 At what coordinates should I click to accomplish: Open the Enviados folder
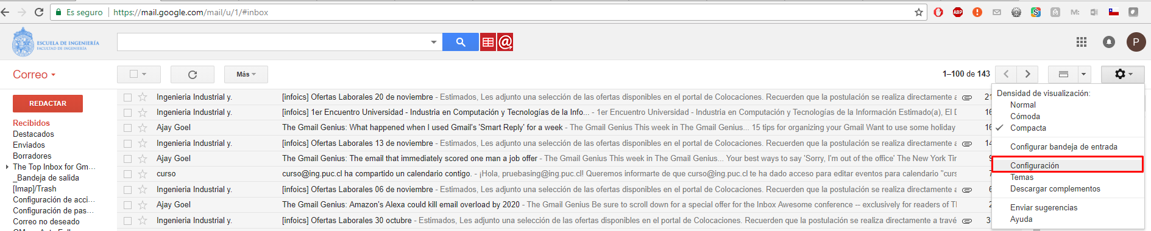click(x=29, y=145)
